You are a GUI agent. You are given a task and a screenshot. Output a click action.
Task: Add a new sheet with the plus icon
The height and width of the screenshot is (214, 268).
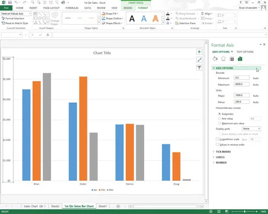tap(118, 207)
